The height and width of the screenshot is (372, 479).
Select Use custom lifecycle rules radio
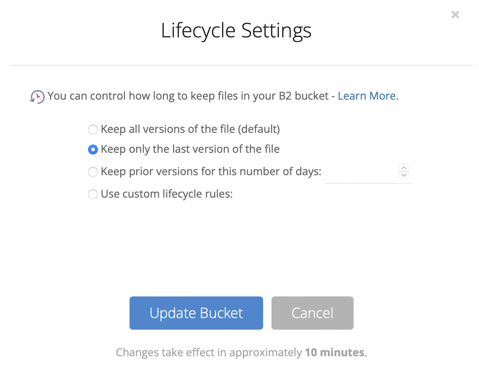pyautogui.click(x=93, y=194)
